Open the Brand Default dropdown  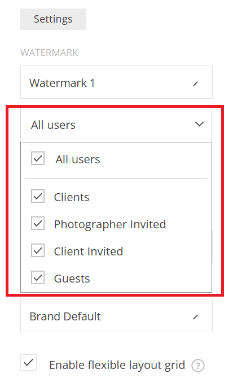[116, 315]
